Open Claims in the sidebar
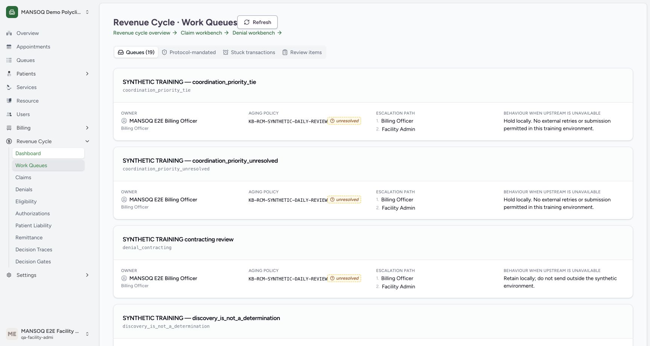650x346 pixels. (48, 177)
